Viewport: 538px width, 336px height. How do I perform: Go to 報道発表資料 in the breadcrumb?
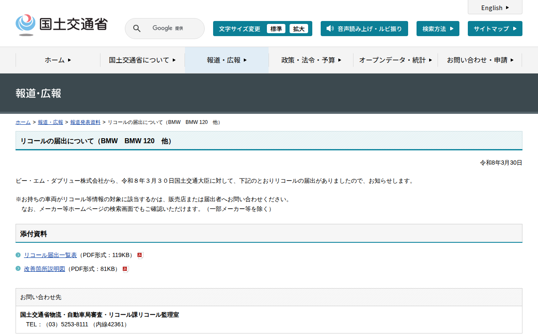point(85,122)
